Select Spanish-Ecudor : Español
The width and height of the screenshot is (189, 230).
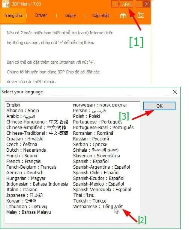[x=99, y=178]
